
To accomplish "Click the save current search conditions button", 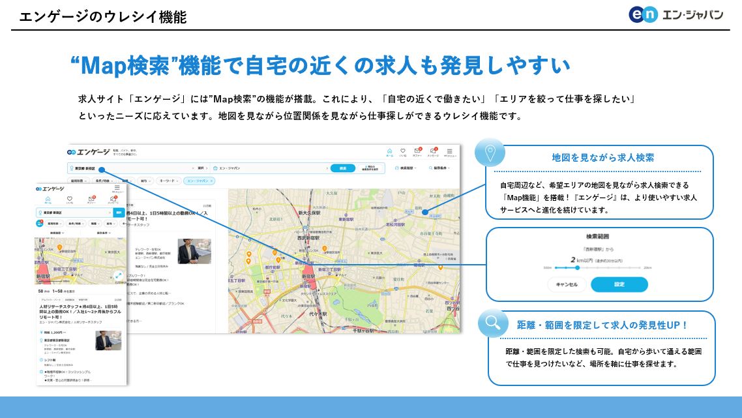I will click(370, 168).
